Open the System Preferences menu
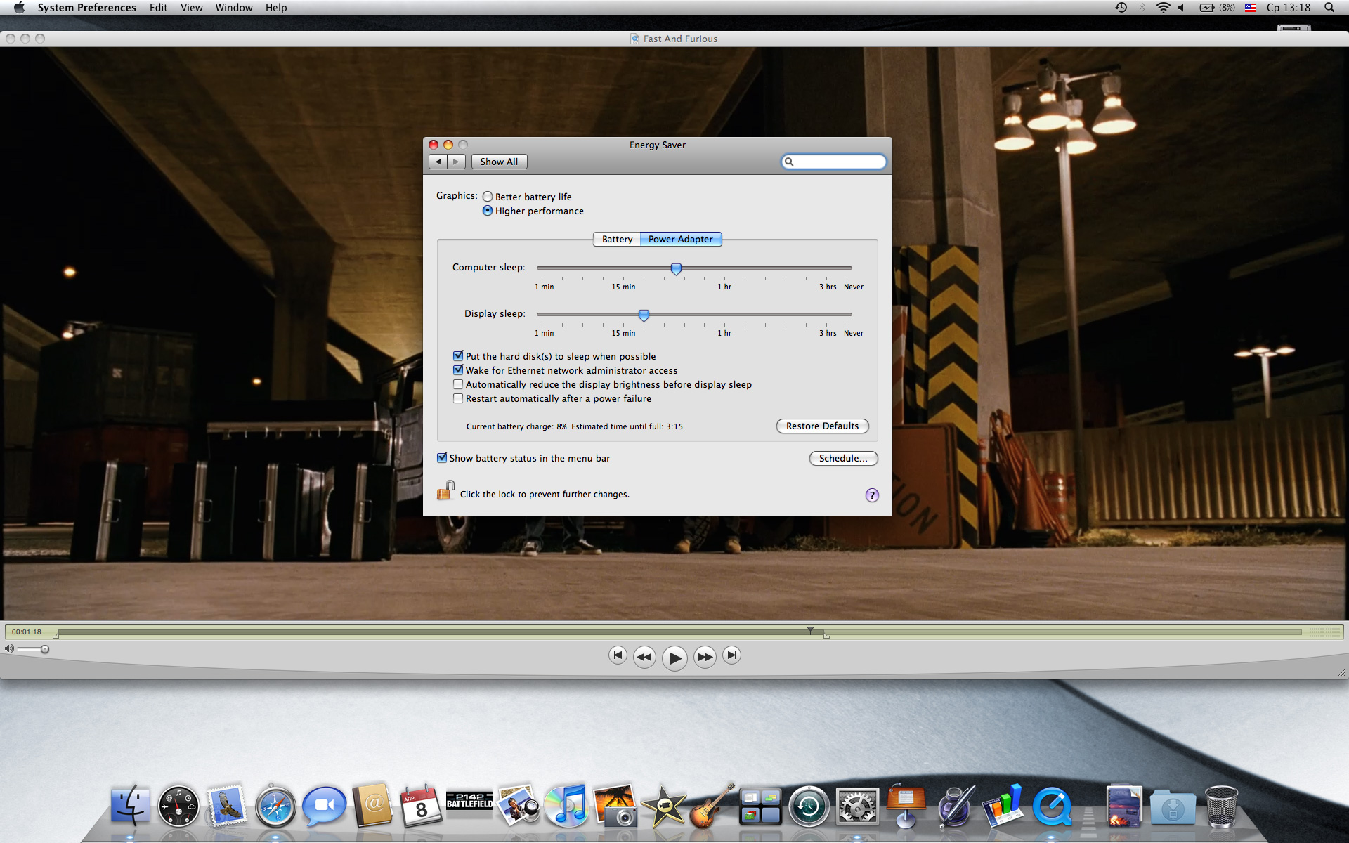The width and height of the screenshot is (1349, 843). pos(87,7)
